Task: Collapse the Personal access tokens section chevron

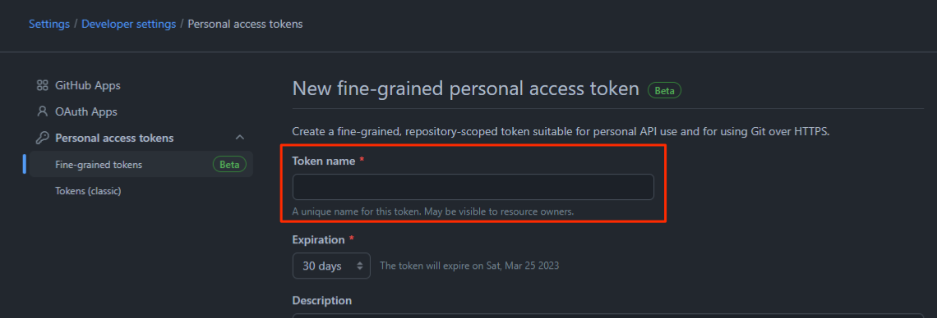Action: [x=240, y=138]
